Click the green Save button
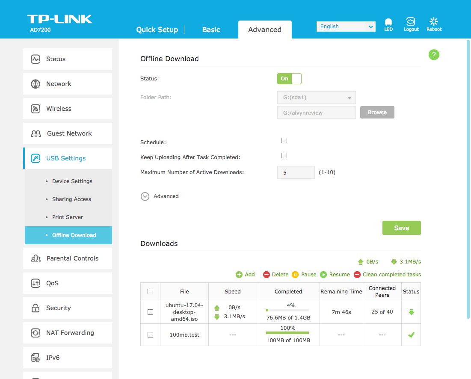This screenshot has height=379, width=471. tap(401, 228)
